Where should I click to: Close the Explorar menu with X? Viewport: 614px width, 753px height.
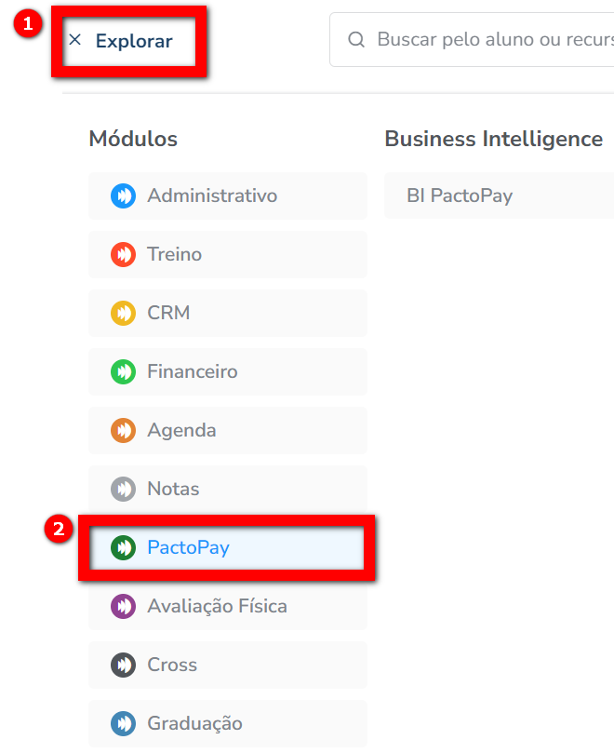tap(75, 40)
